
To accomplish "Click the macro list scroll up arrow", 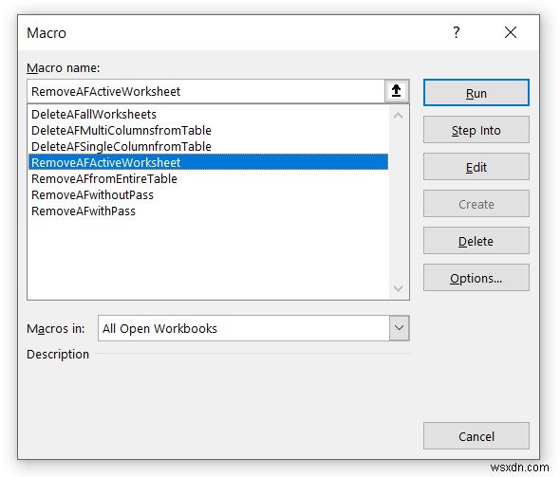I will pos(399,116).
